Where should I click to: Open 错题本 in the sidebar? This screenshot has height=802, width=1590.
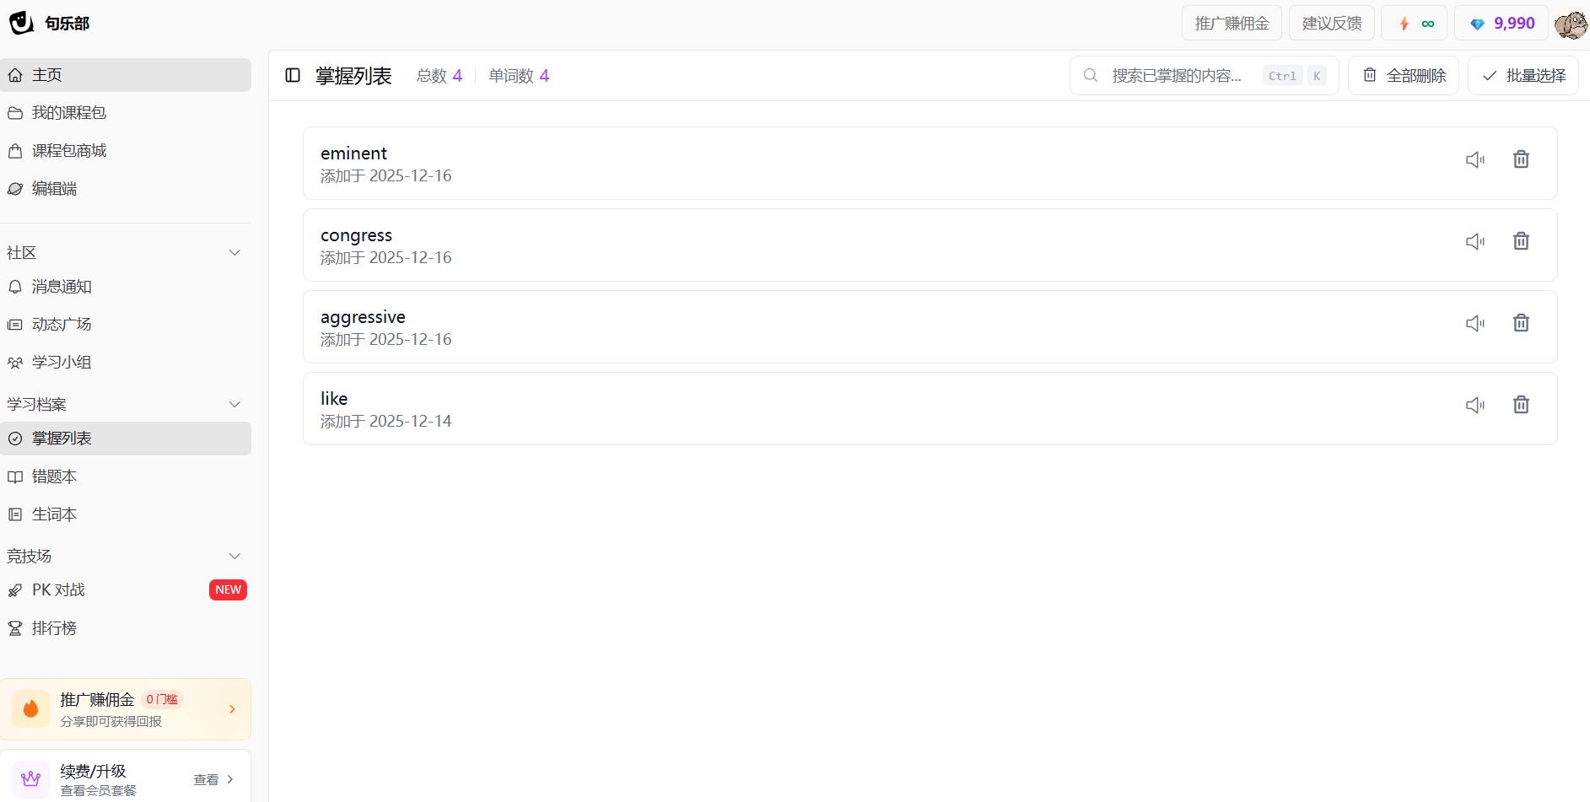54,477
